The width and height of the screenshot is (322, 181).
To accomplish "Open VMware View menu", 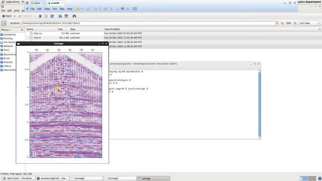I will pos(47,9).
